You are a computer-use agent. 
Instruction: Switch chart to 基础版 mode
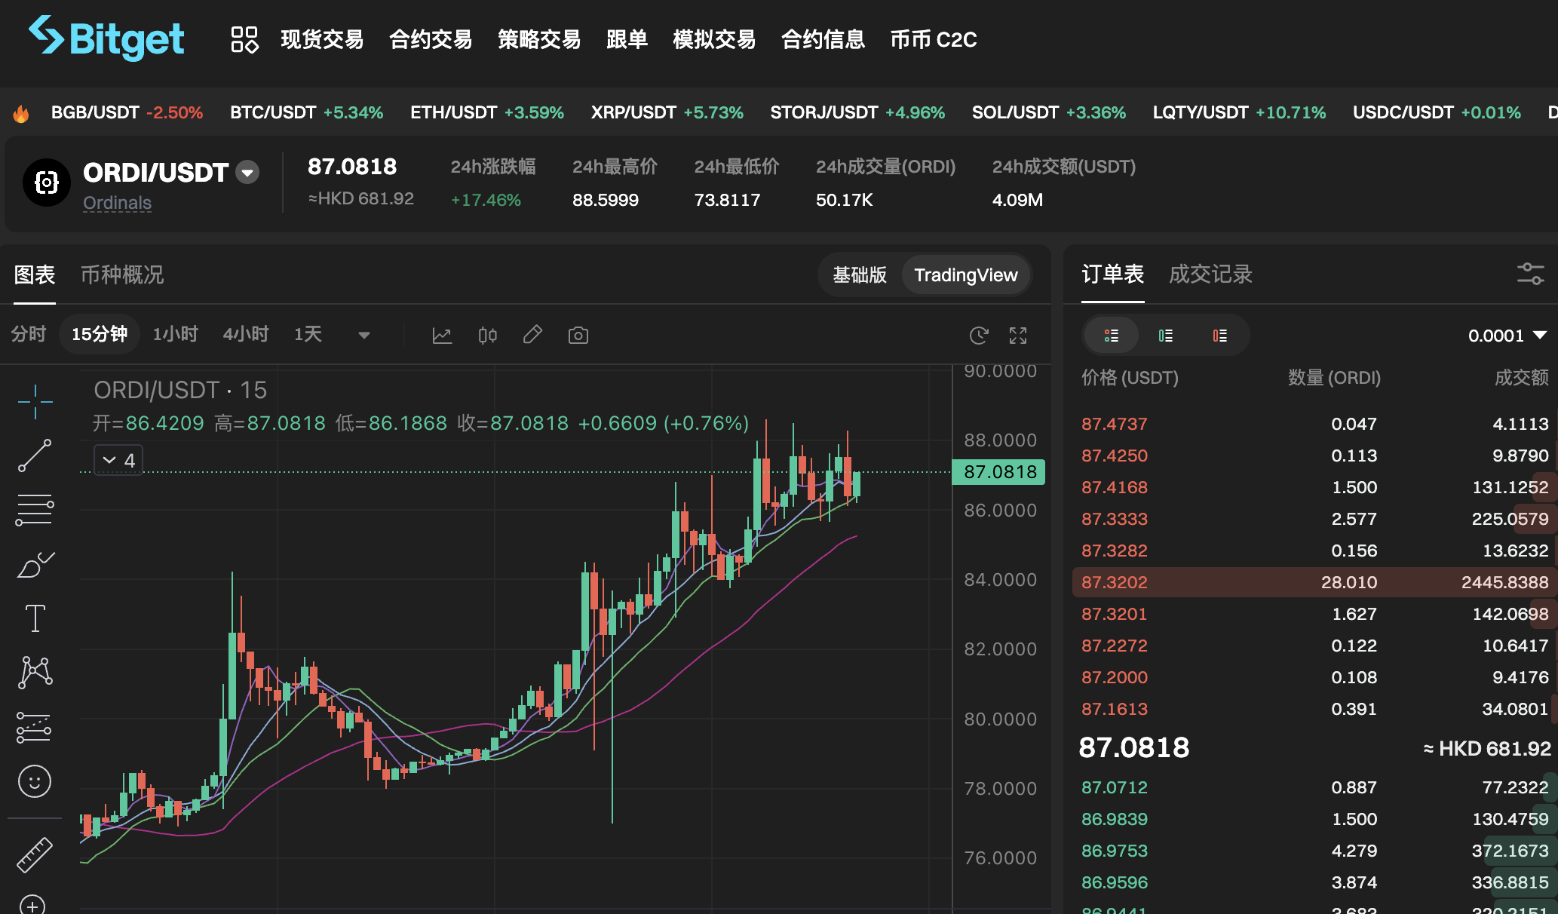[x=860, y=275]
